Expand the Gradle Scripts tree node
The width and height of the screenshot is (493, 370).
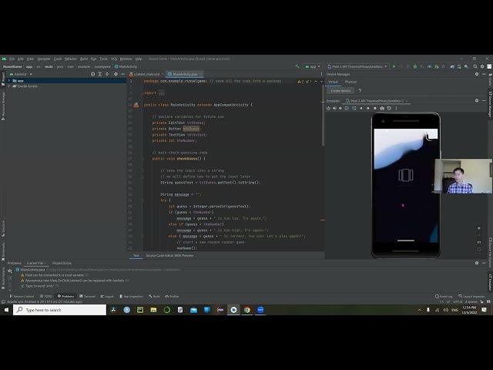coord(8,86)
